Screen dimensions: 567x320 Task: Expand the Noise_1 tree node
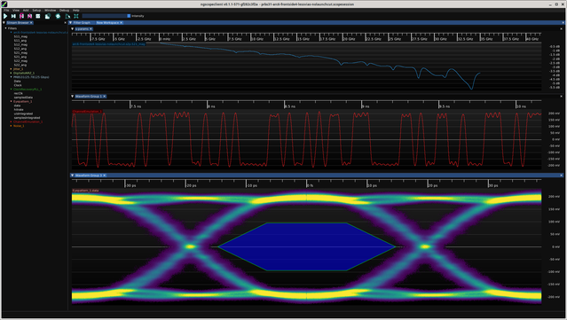11,126
